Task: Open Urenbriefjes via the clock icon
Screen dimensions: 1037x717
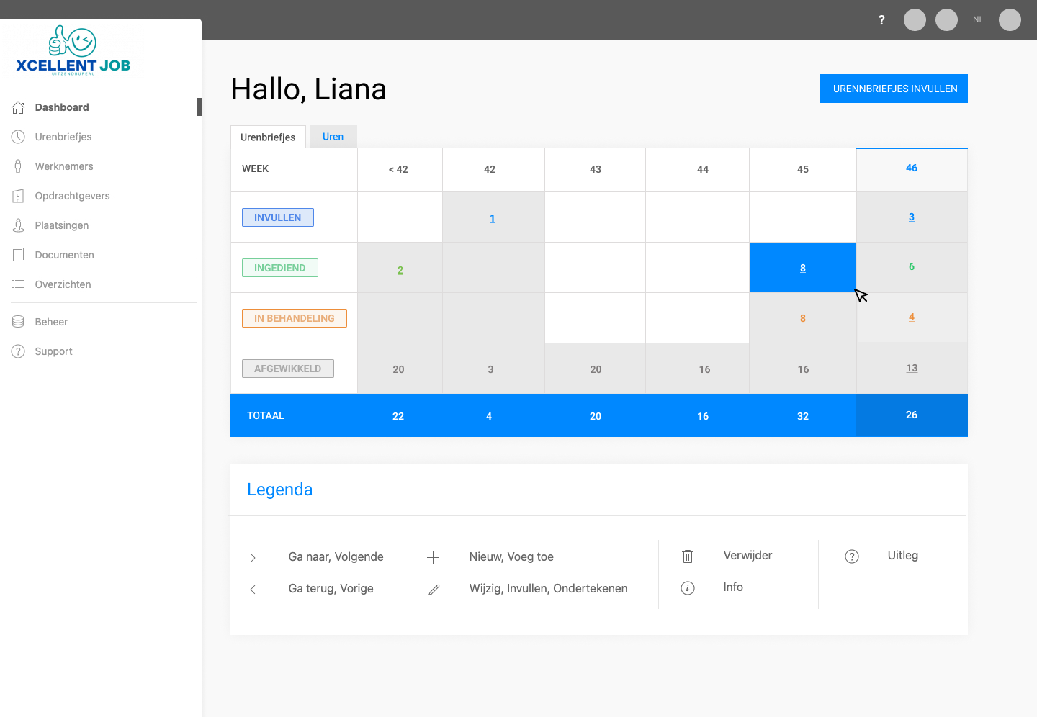Action: pos(19,137)
